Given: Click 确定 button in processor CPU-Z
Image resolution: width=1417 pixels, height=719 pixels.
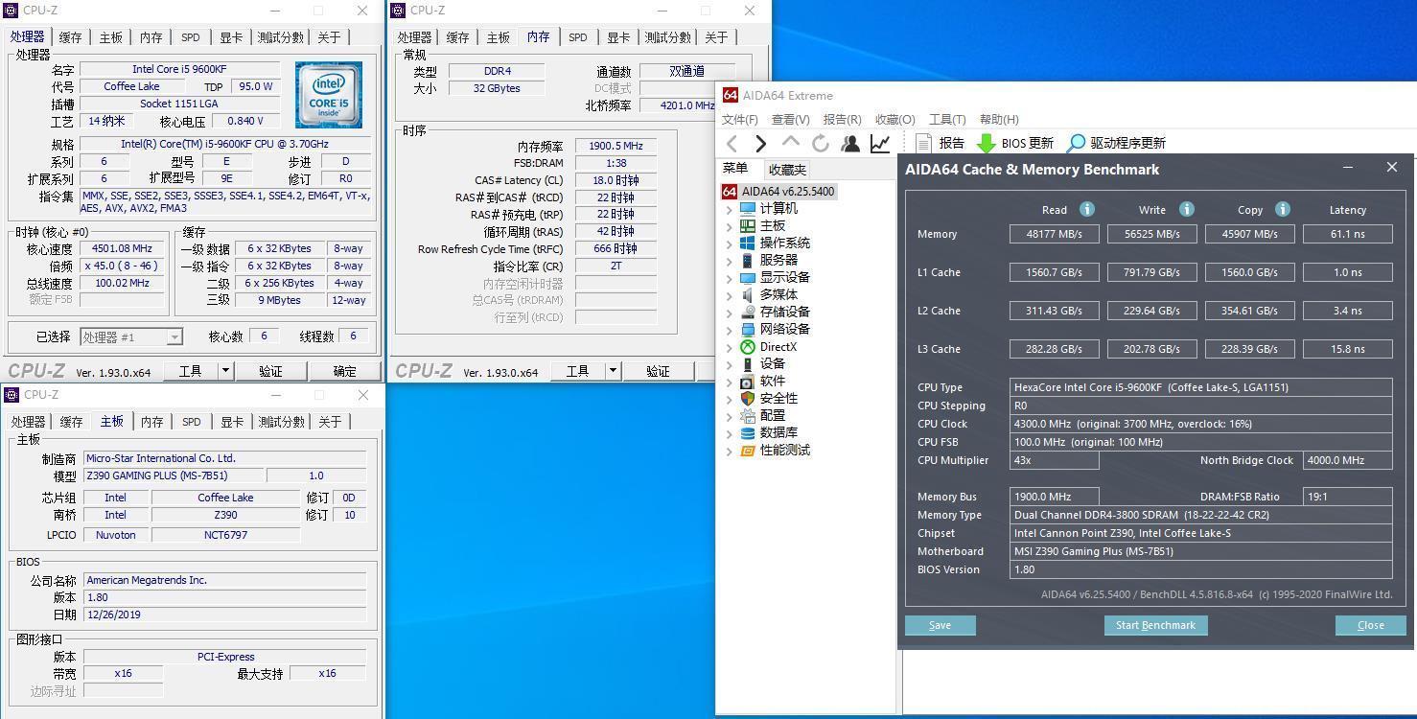Looking at the screenshot, I should 344,371.
